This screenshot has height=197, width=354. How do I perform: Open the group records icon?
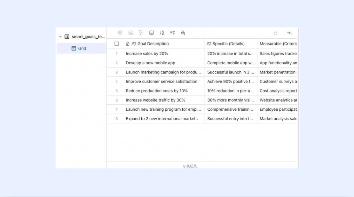152,33
